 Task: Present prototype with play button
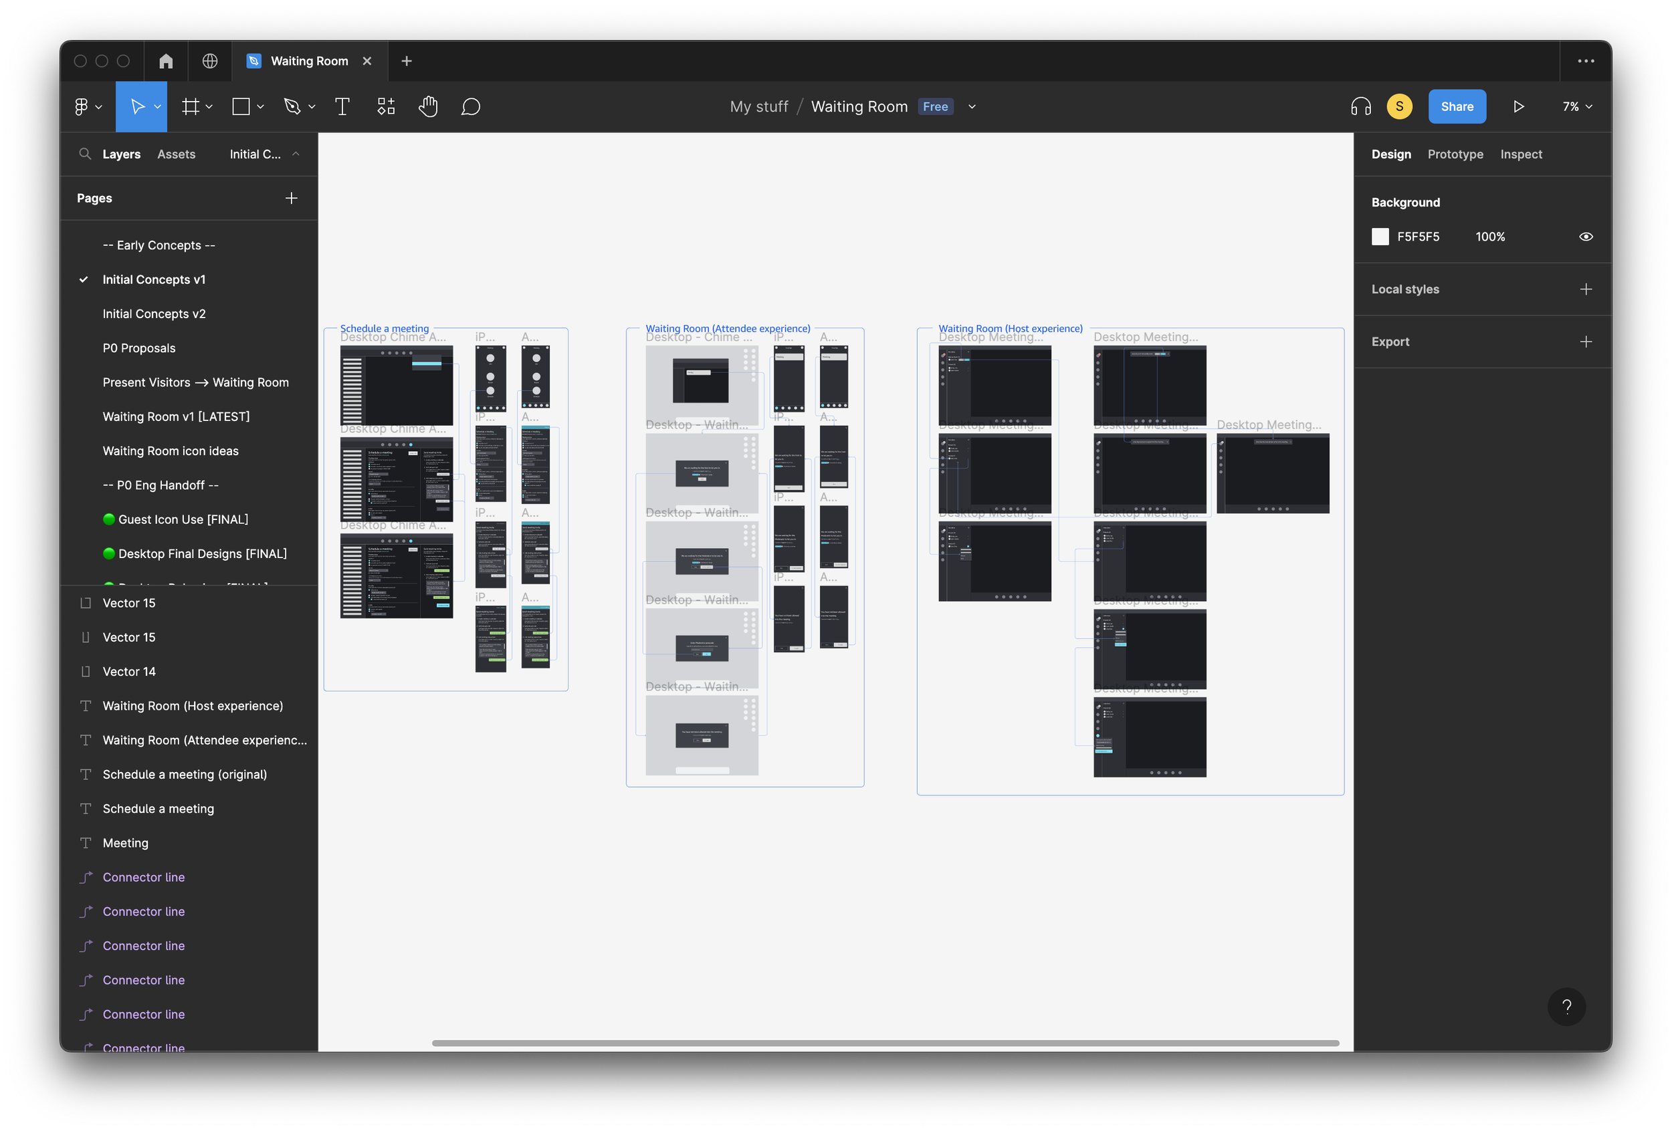(x=1518, y=106)
